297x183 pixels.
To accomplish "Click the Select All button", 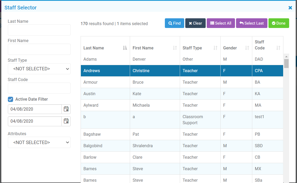I will (221, 23).
